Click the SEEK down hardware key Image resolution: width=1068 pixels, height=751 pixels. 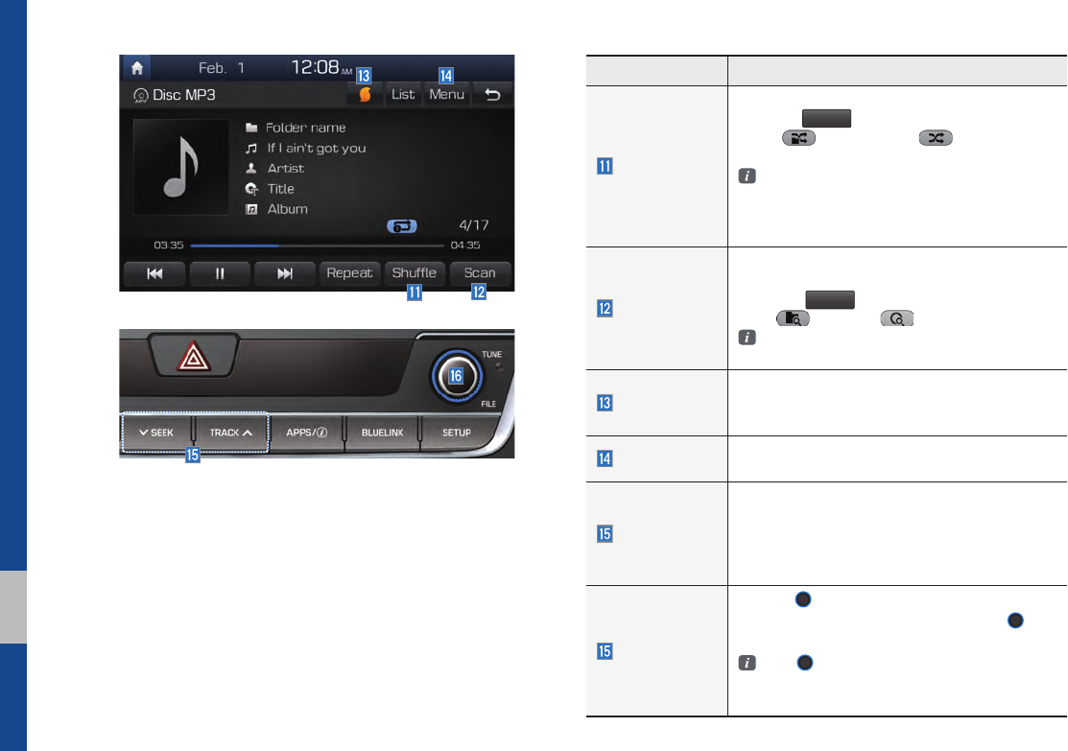point(156,433)
